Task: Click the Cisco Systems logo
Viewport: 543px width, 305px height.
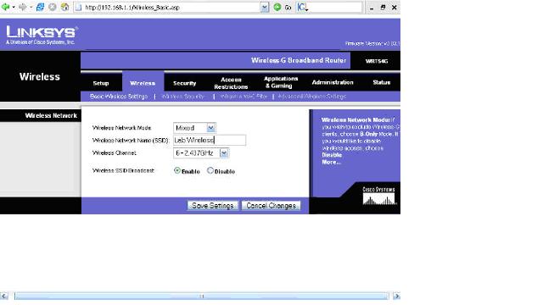Action: click(378, 196)
